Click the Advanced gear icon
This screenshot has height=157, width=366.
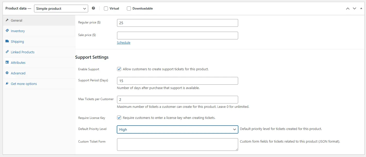point(7,73)
